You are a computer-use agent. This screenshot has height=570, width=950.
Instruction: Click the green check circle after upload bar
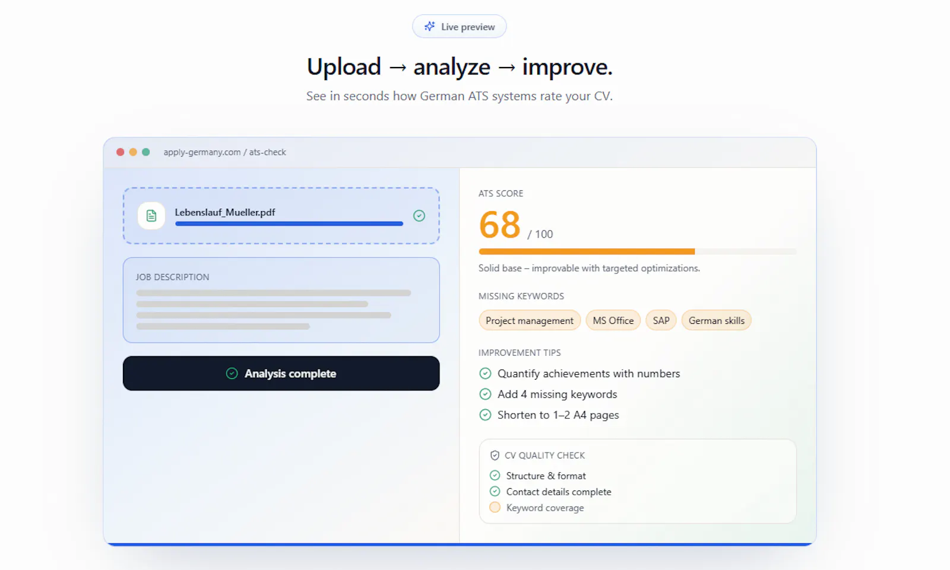coord(419,216)
